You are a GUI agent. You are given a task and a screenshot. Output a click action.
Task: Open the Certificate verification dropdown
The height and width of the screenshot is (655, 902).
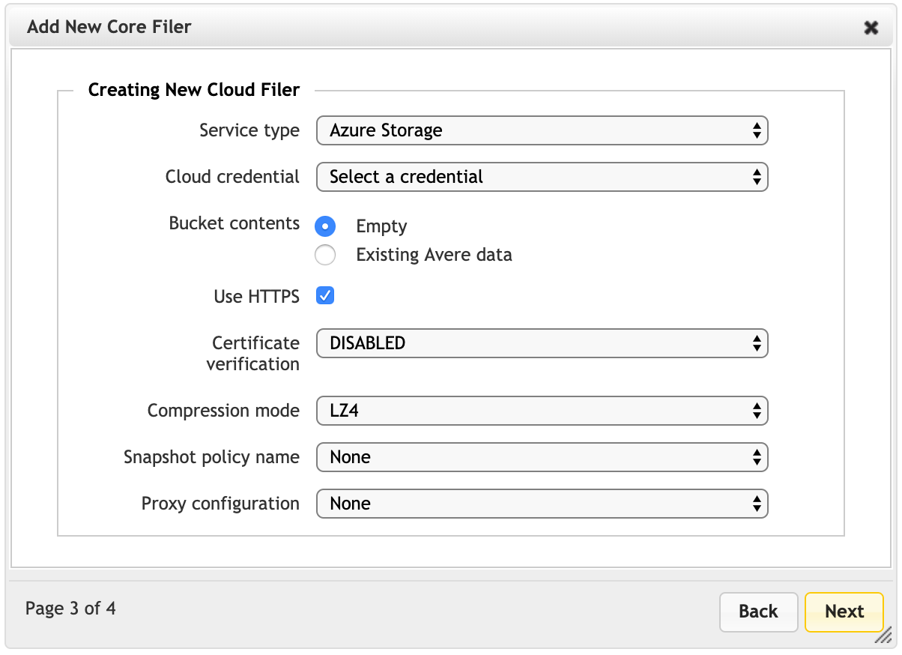tap(542, 343)
